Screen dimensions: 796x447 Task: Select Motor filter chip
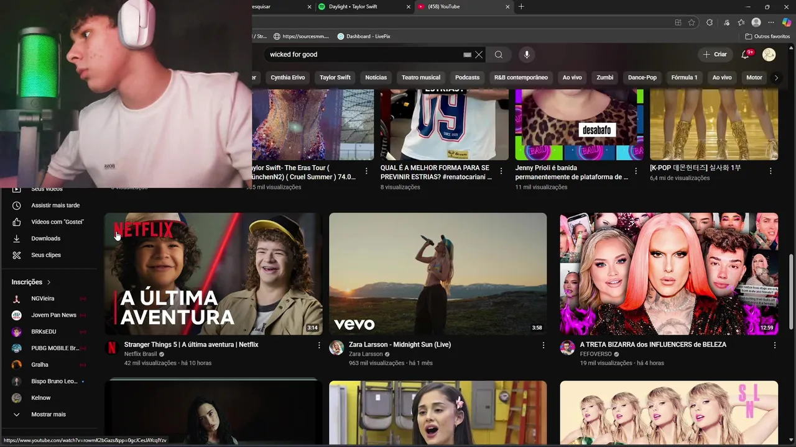coord(754,78)
